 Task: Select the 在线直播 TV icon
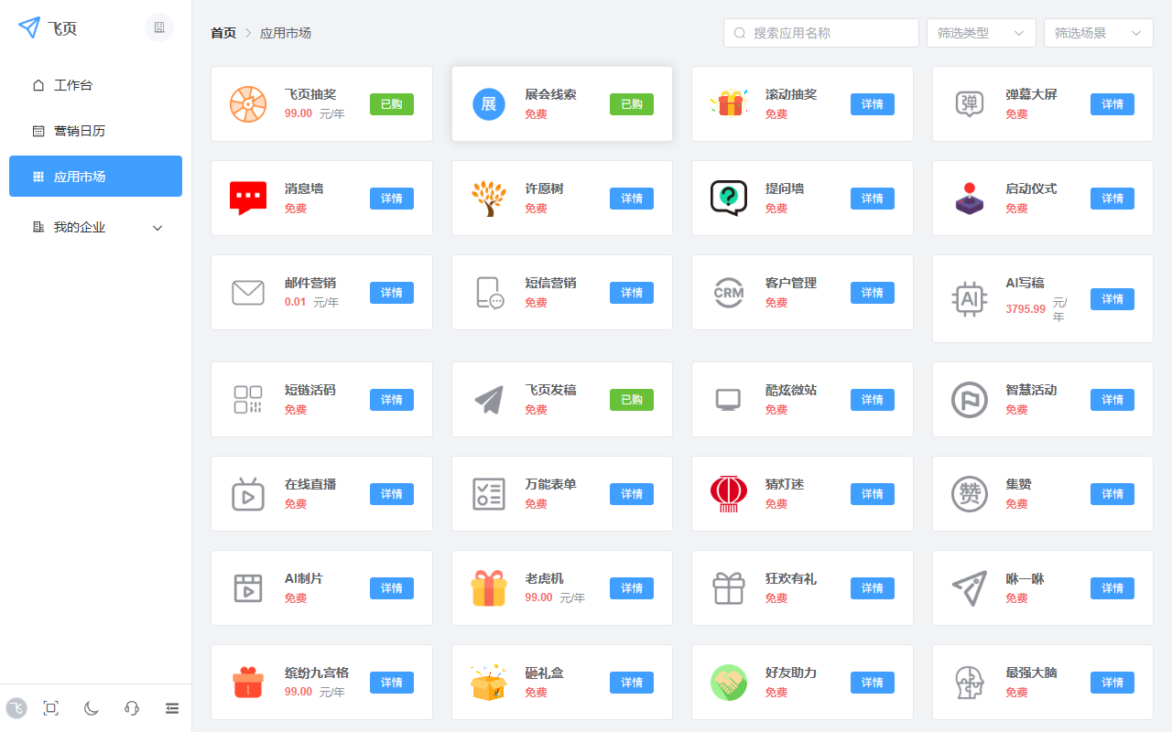click(247, 493)
